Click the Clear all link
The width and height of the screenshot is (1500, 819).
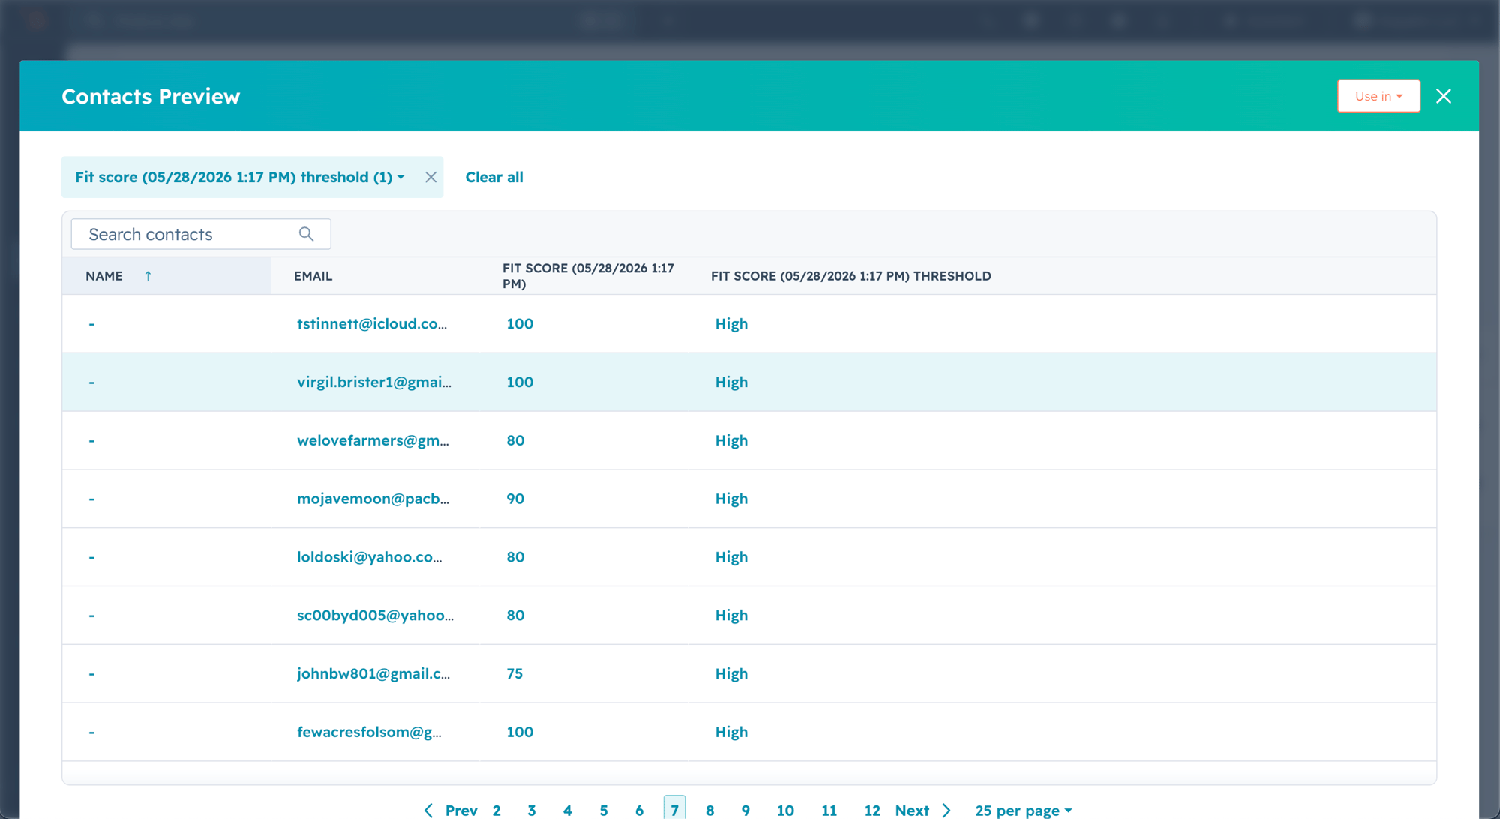(x=494, y=178)
